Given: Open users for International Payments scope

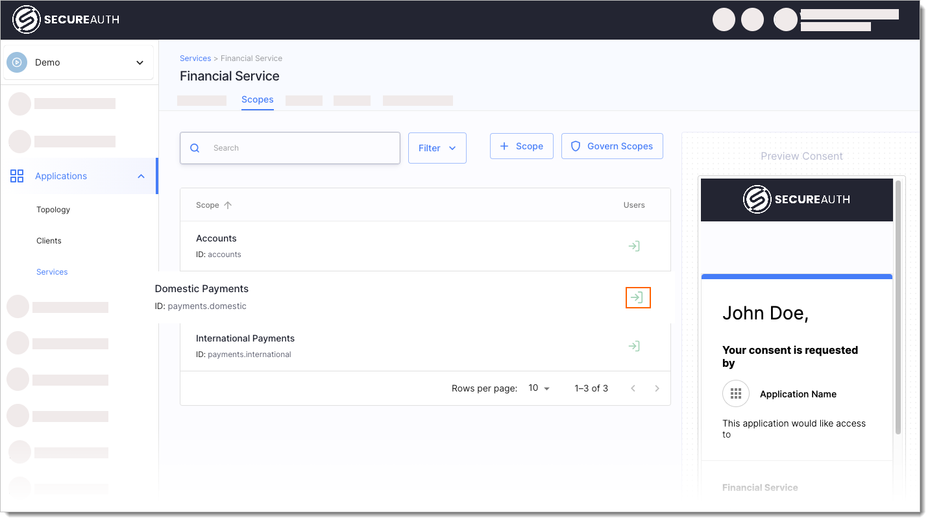Looking at the screenshot, I should coord(634,346).
